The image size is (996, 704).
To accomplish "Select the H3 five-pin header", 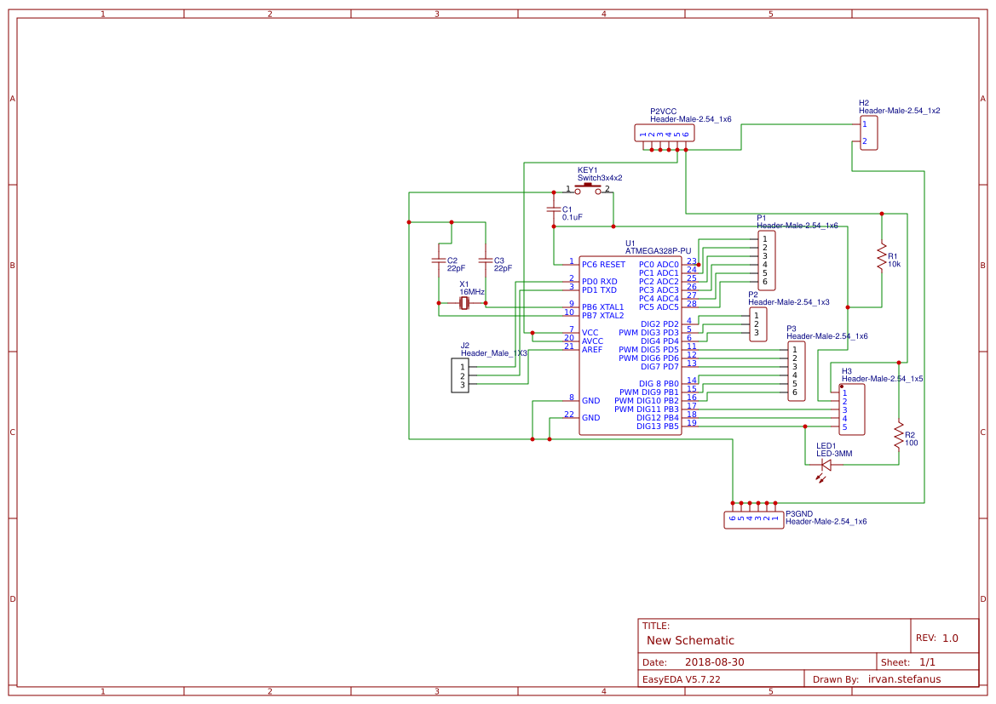I will (851, 409).
